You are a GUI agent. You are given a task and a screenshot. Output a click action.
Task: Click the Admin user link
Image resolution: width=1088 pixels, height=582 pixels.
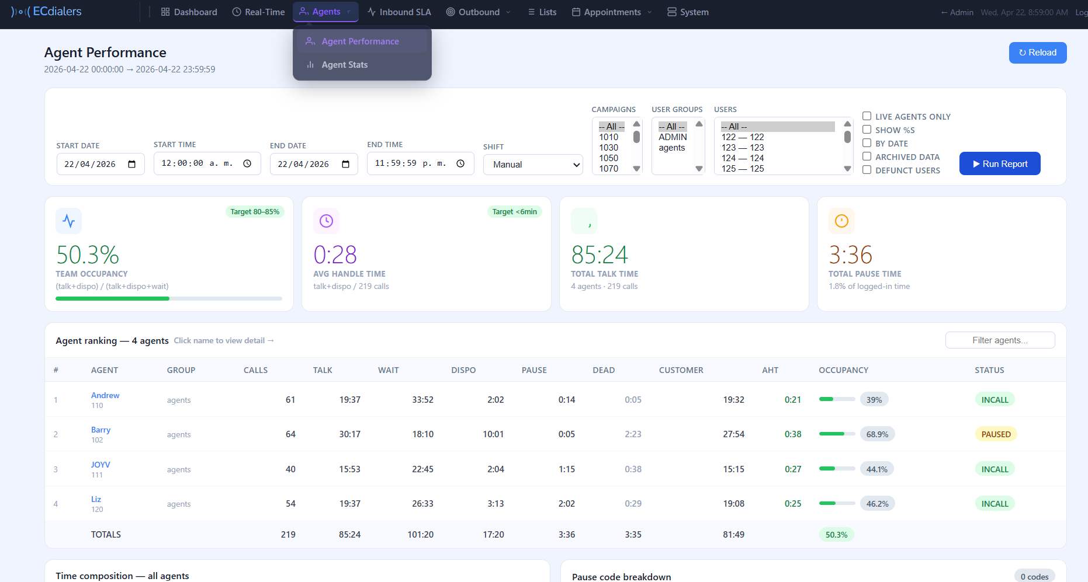pyautogui.click(x=957, y=12)
